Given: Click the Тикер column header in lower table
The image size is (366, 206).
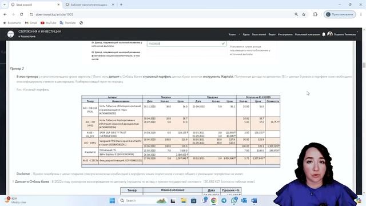Looking at the screenshot, I should pos(132,191).
